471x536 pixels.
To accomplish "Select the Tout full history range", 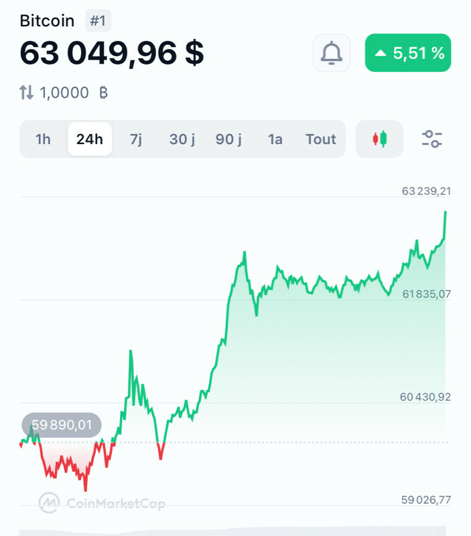I will [x=321, y=139].
